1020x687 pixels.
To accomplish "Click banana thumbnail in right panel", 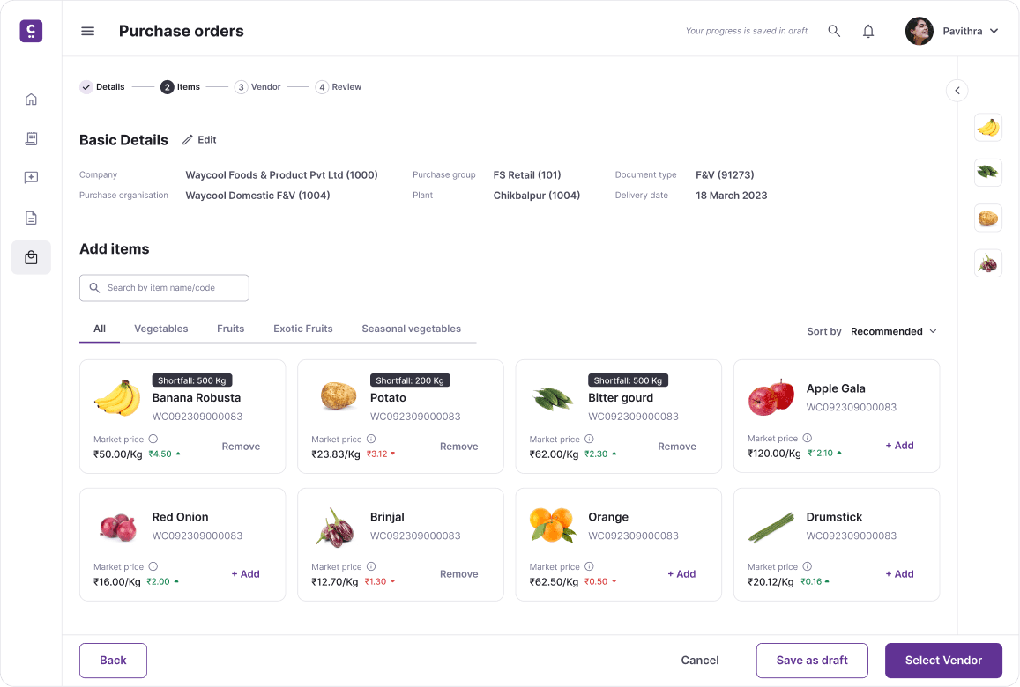I will point(988,128).
